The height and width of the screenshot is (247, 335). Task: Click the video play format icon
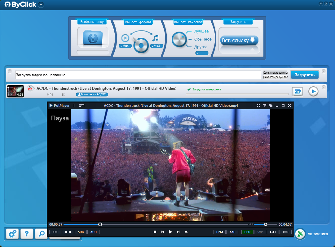125,38
